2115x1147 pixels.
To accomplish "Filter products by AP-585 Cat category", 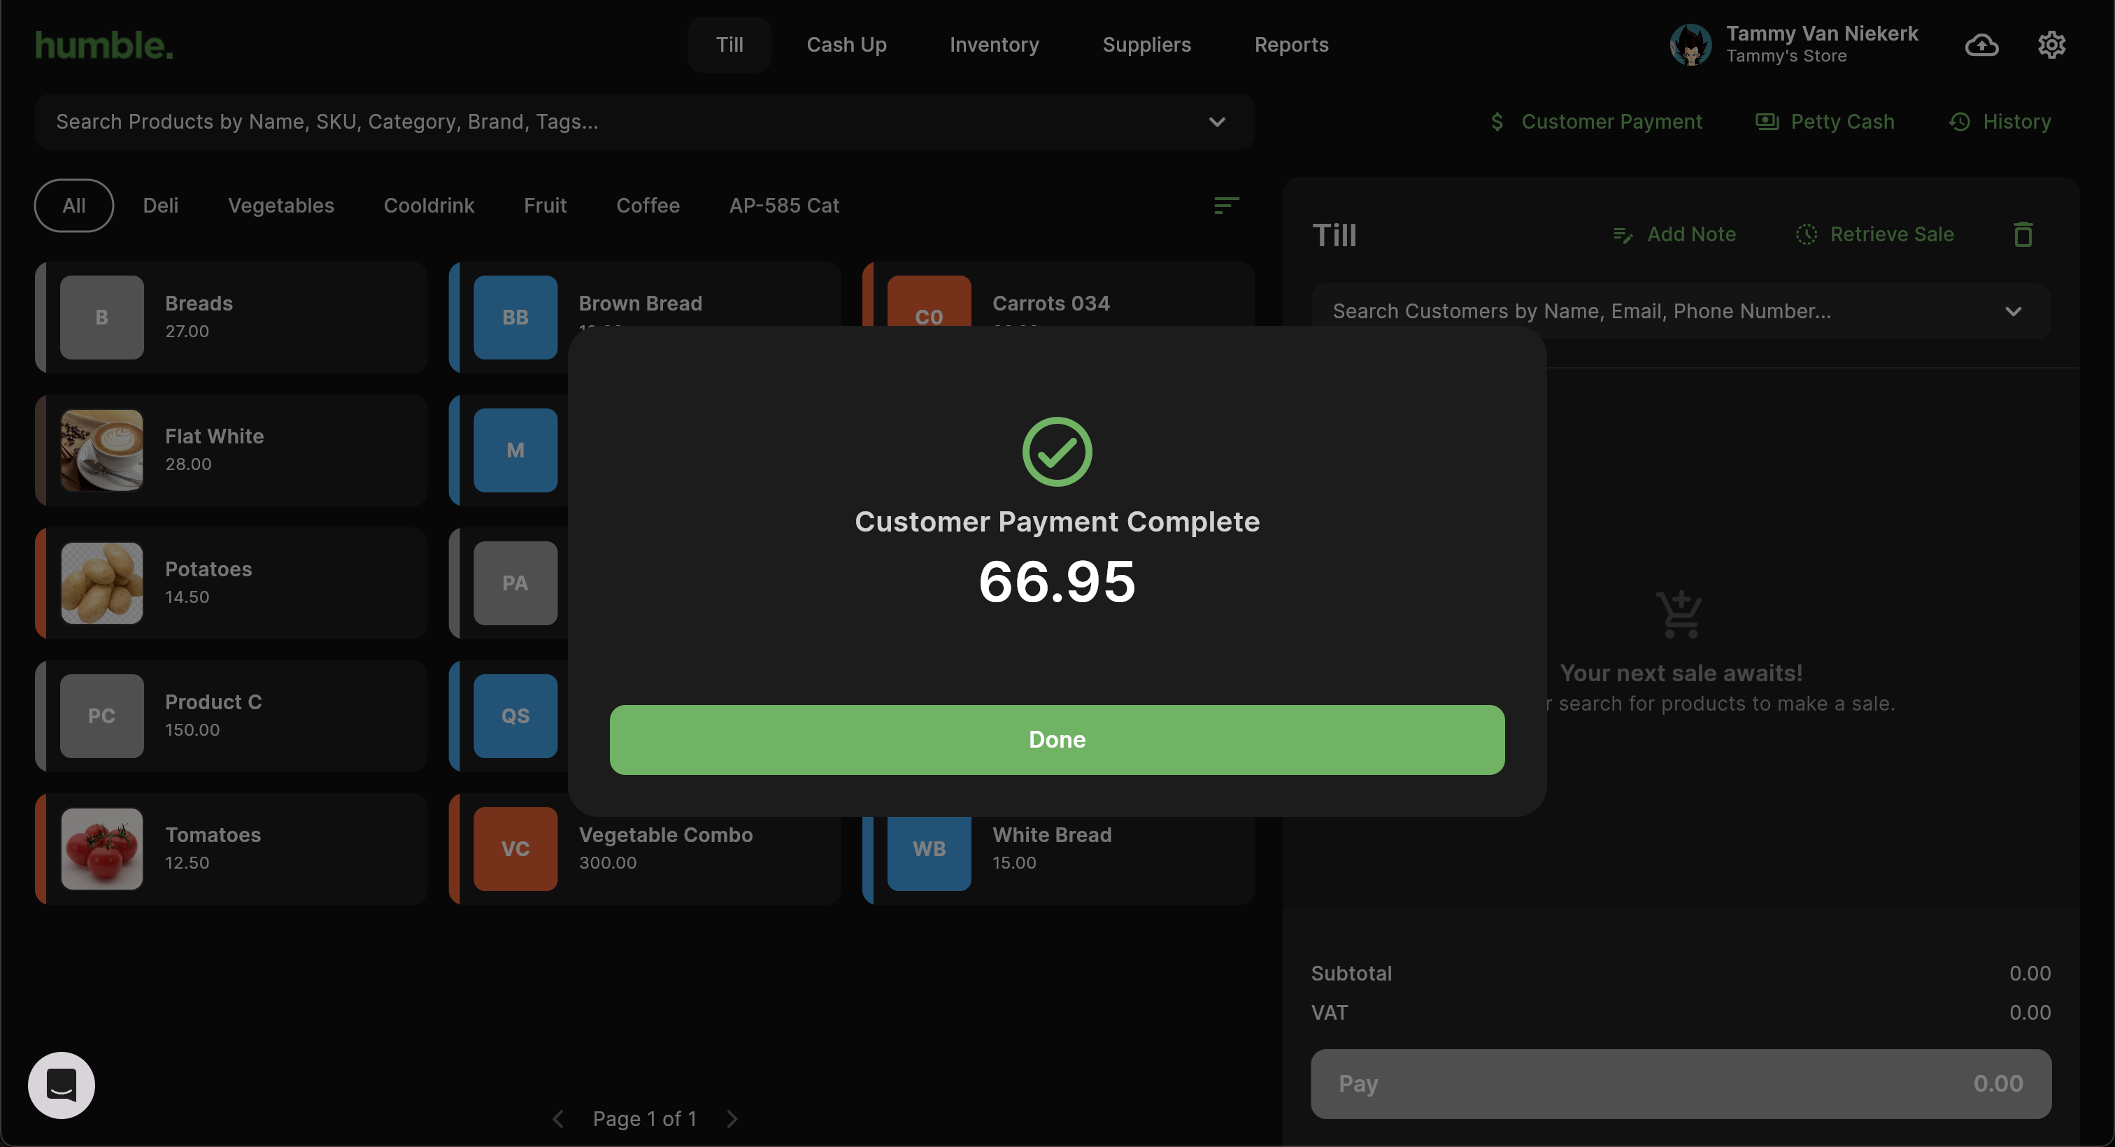I will coord(784,205).
